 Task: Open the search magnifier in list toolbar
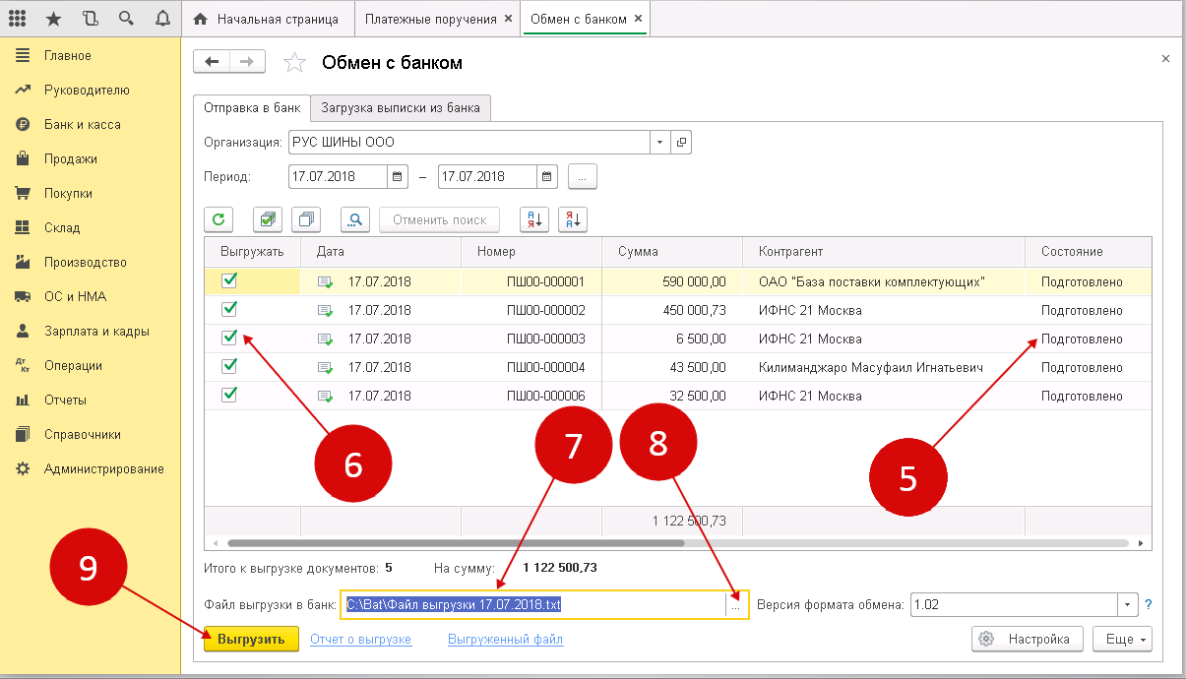[355, 219]
